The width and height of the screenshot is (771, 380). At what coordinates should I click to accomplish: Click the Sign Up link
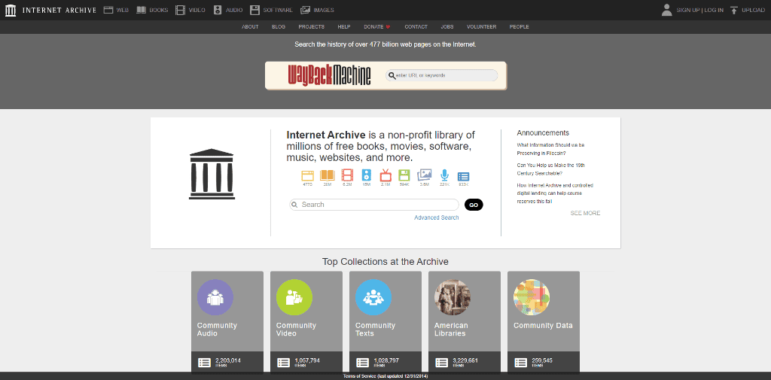(688, 11)
